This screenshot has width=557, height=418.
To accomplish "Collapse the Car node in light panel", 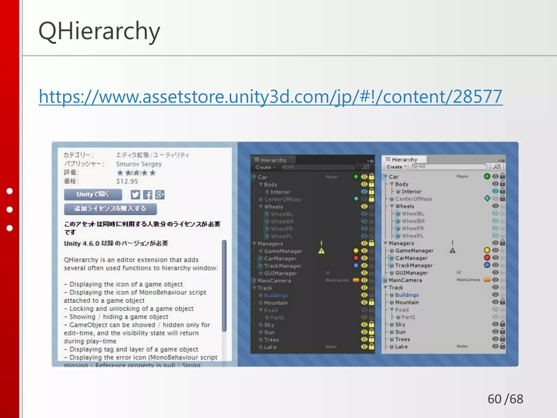I will point(385,177).
